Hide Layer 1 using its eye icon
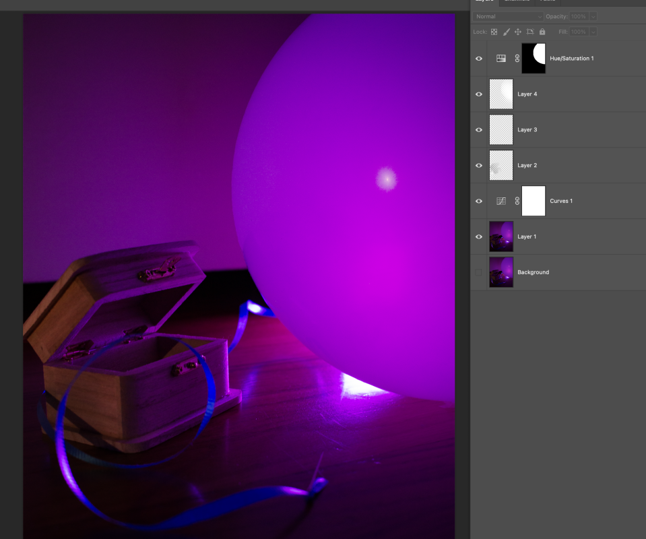The image size is (646, 539). [479, 236]
